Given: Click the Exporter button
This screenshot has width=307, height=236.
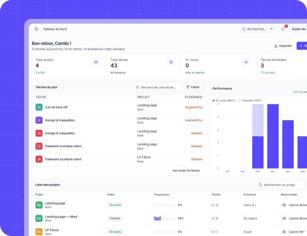Looking at the screenshot, I should 283,46.
